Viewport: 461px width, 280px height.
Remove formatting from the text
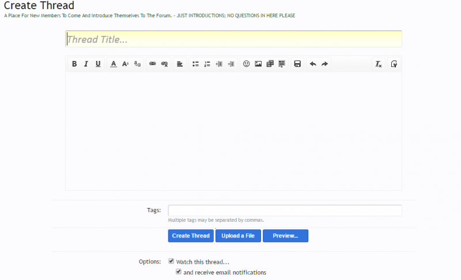tap(379, 64)
